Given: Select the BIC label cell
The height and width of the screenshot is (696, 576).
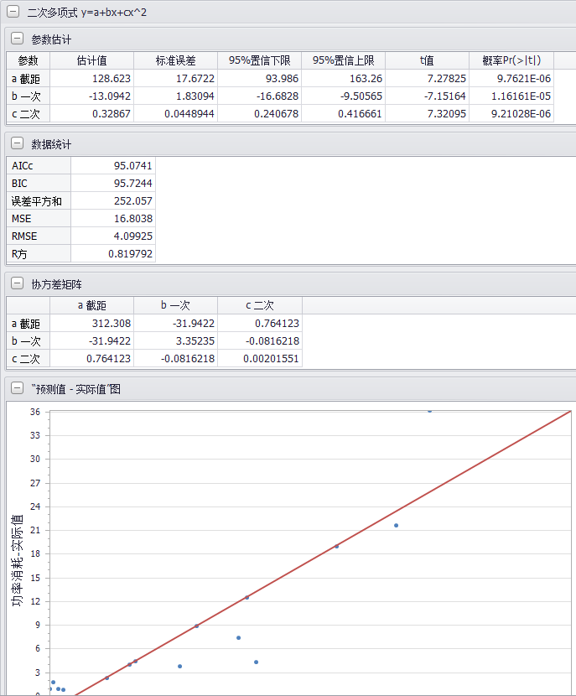Looking at the screenshot, I should point(39,184).
